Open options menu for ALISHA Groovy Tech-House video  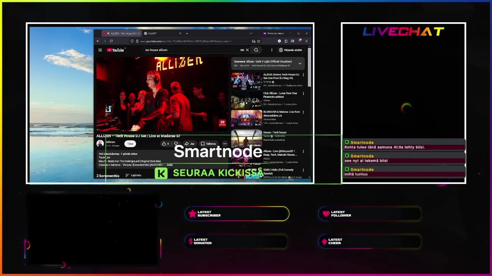pos(303,75)
